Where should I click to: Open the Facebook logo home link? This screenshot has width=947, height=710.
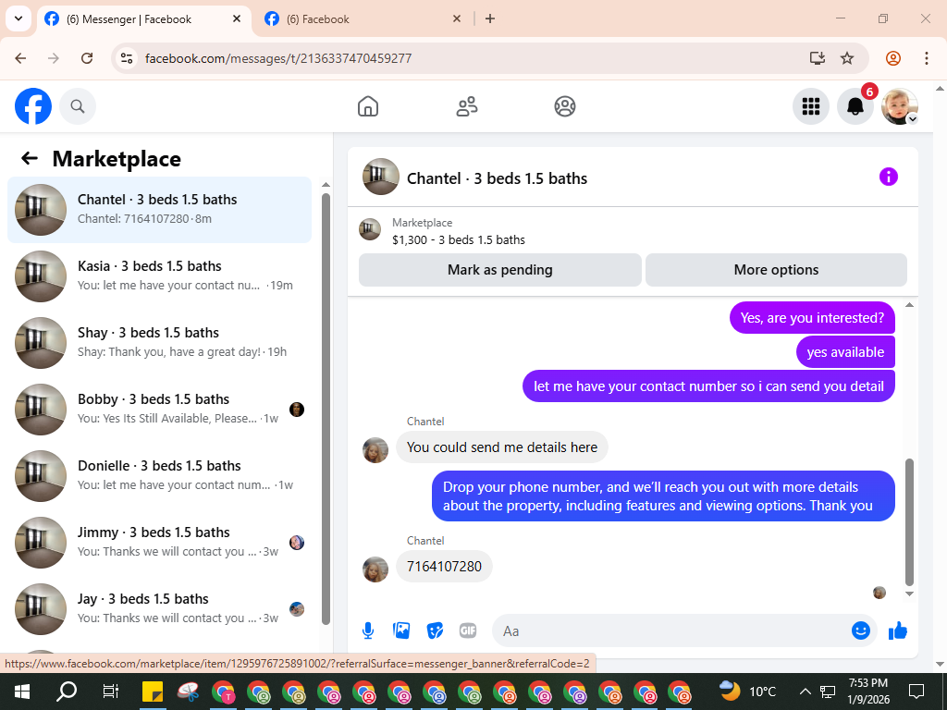pos(33,106)
